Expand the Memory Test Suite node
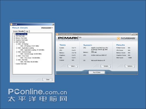This screenshot has height=109, width=146. (x=14, y=38)
